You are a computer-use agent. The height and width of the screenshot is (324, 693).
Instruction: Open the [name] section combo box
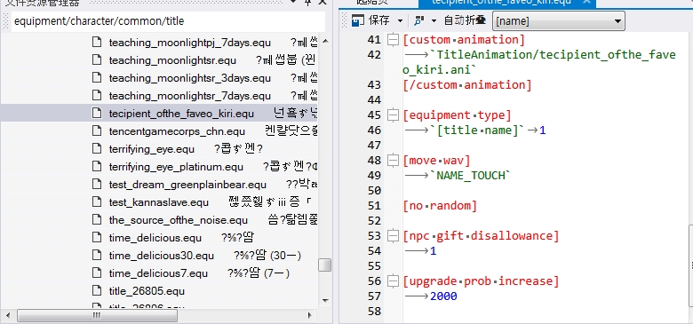coord(559,21)
